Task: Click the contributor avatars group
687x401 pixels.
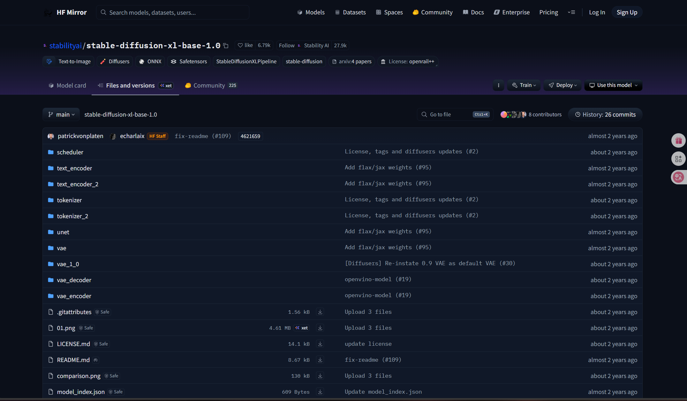Action: tap(513, 114)
